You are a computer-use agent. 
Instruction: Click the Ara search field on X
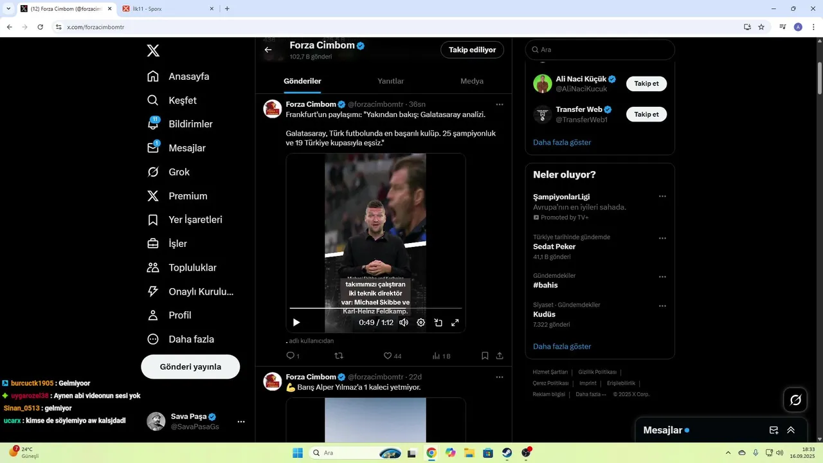600,50
